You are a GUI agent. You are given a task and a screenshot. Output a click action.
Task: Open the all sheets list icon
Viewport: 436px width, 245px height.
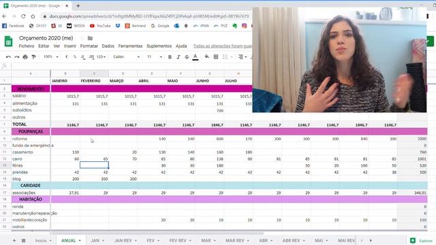(24, 240)
